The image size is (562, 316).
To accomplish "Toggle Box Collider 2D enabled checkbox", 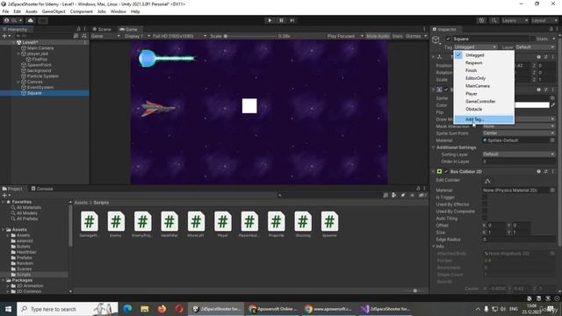I will click(446, 172).
